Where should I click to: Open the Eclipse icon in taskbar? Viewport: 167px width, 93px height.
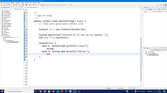[x=75, y=91]
